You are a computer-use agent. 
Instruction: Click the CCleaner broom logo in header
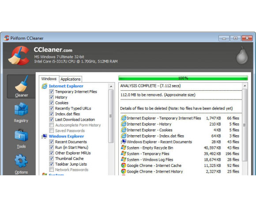(x=19, y=55)
